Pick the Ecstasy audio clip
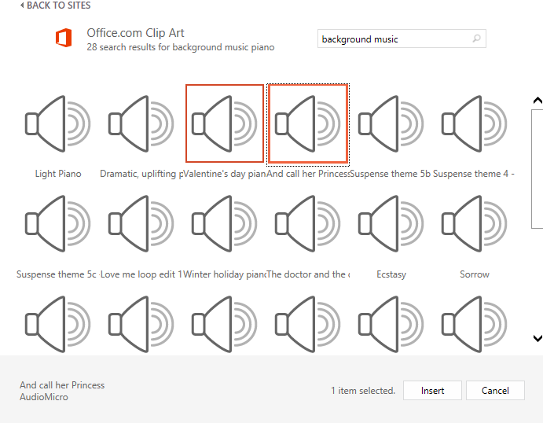543x423 pixels. 391,224
